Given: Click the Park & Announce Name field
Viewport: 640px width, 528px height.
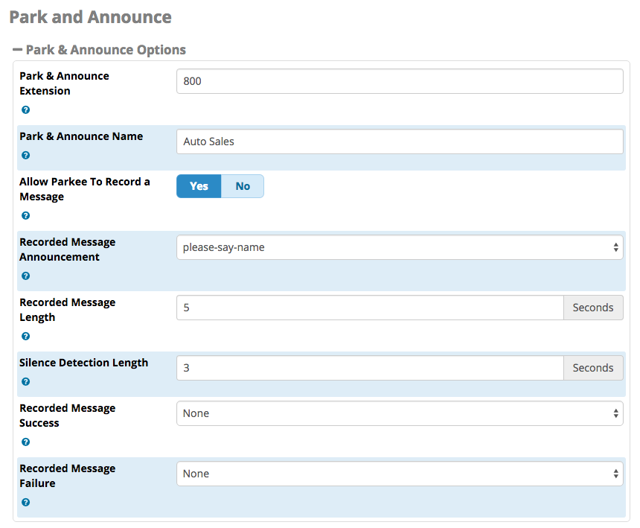Looking at the screenshot, I should coord(400,141).
